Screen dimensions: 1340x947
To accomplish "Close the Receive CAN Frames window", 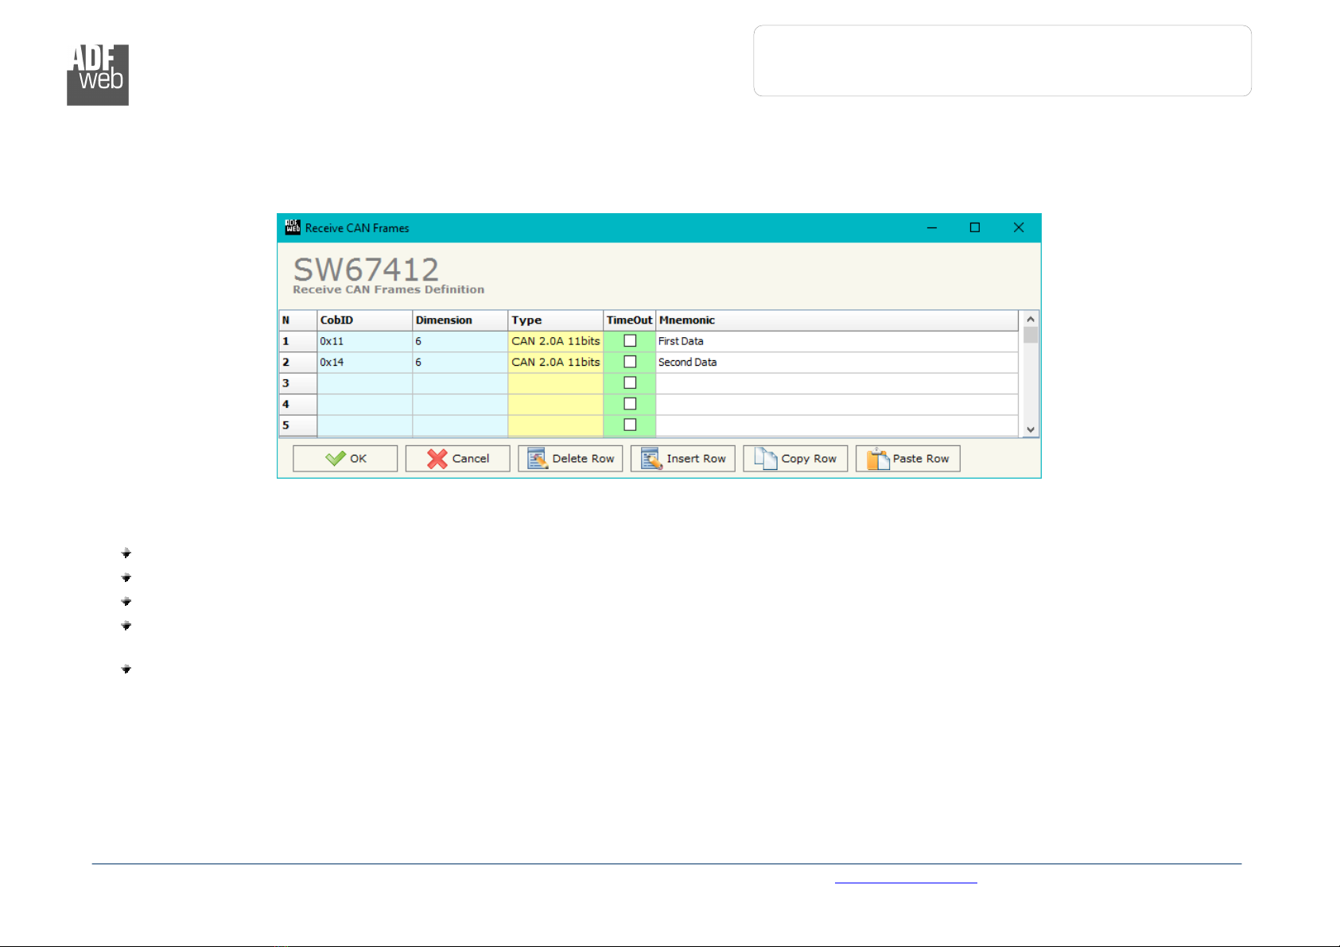I will pos(1018,227).
